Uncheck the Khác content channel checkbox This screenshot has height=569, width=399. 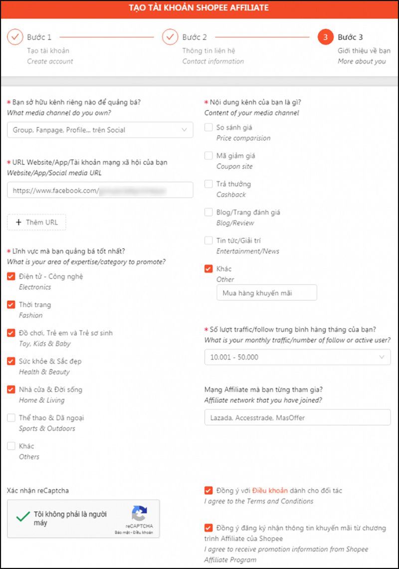tap(208, 269)
